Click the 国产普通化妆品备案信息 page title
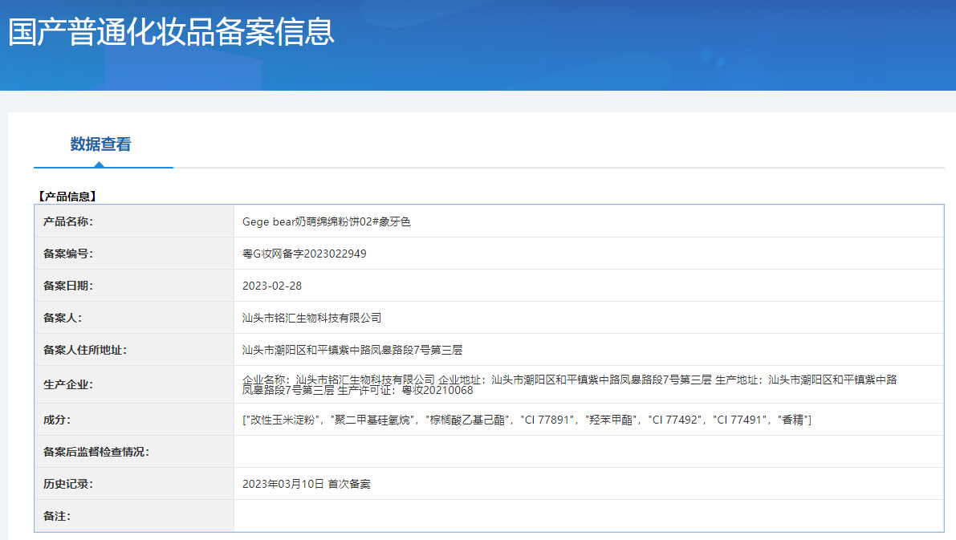The image size is (956, 540). tap(171, 32)
